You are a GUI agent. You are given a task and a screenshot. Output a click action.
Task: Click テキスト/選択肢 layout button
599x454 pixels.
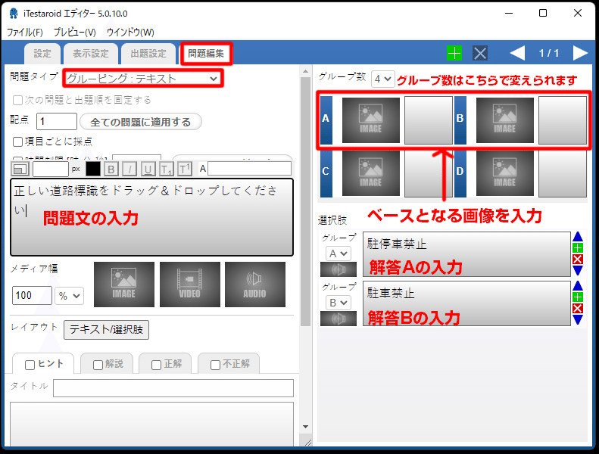pyautogui.click(x=106, y=329)
